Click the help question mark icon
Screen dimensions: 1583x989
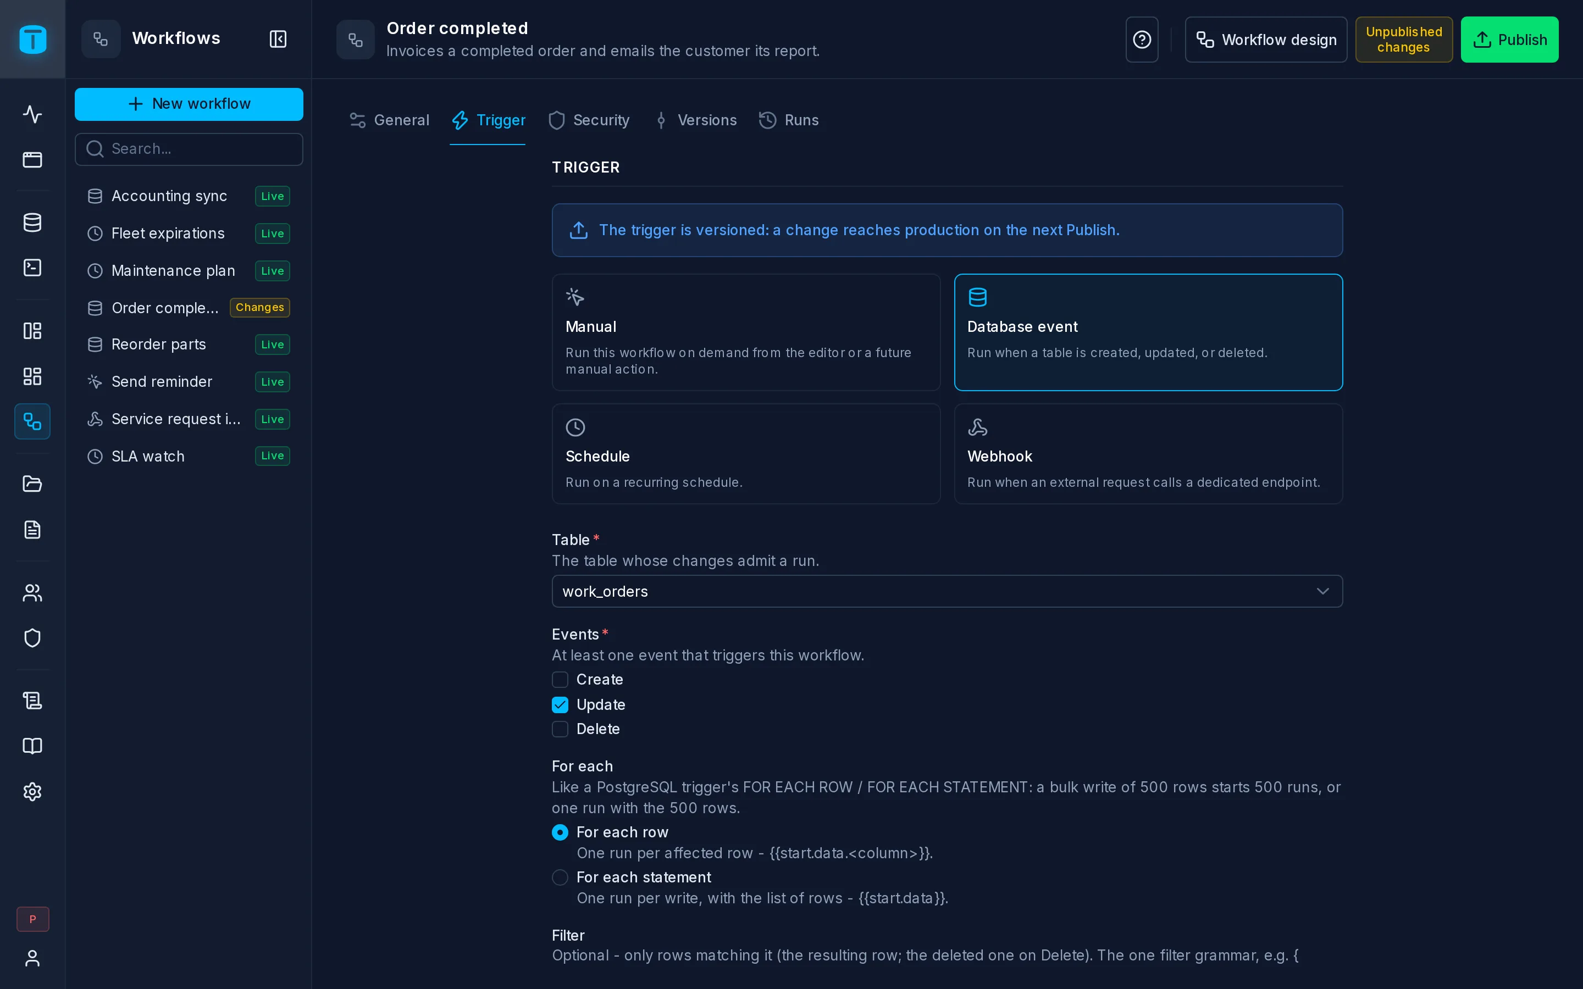click(x=1142, y=39)
